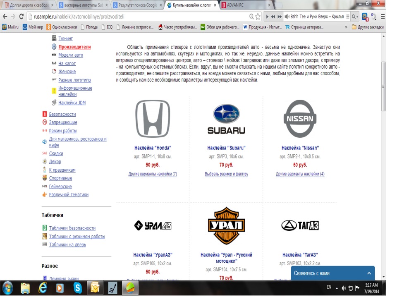This screenshot has height=297, width=397.
Task: Open the Таблички безопасности link
Action: pos(72,228)
